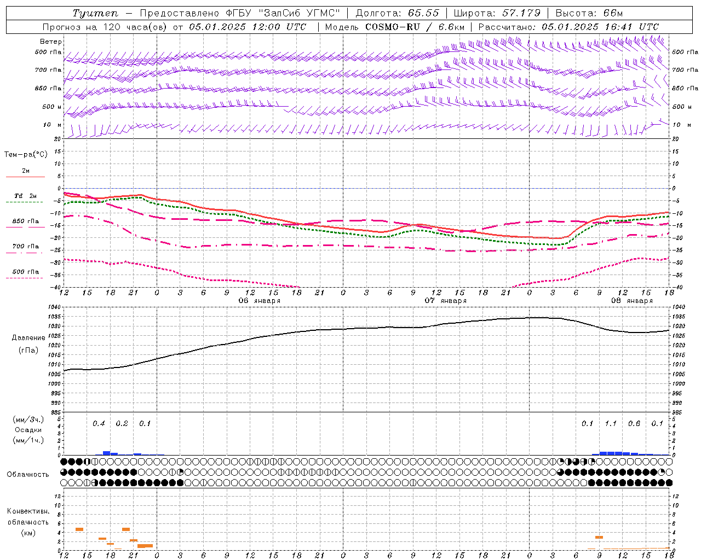
Task: Select the "Долгота: 65.55" longitude value
Action: [x=397, y=13]
